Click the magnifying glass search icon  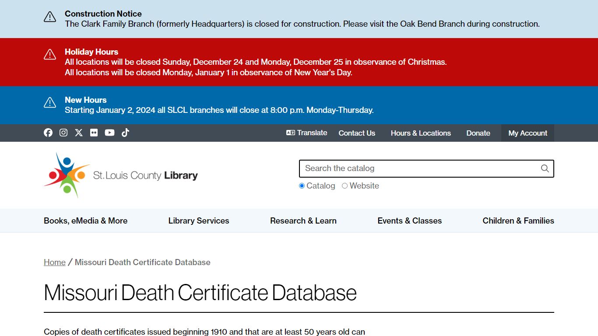coord(545,168)
